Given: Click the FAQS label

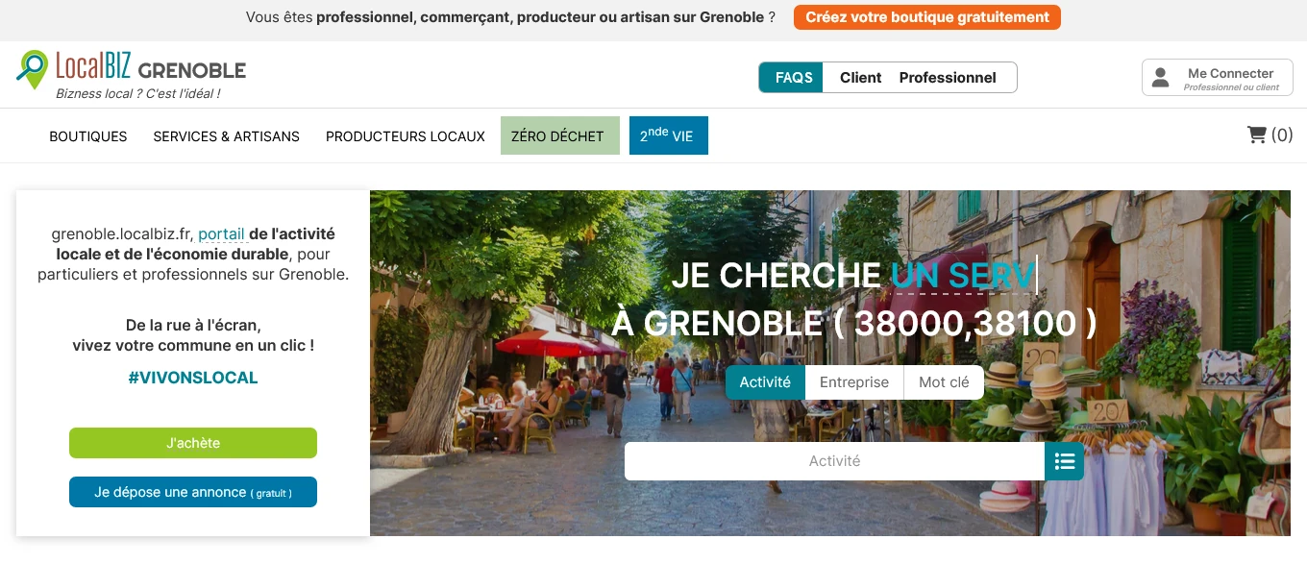Looking at the screenshot, I should pyautogui.click(x=794, y=78).
